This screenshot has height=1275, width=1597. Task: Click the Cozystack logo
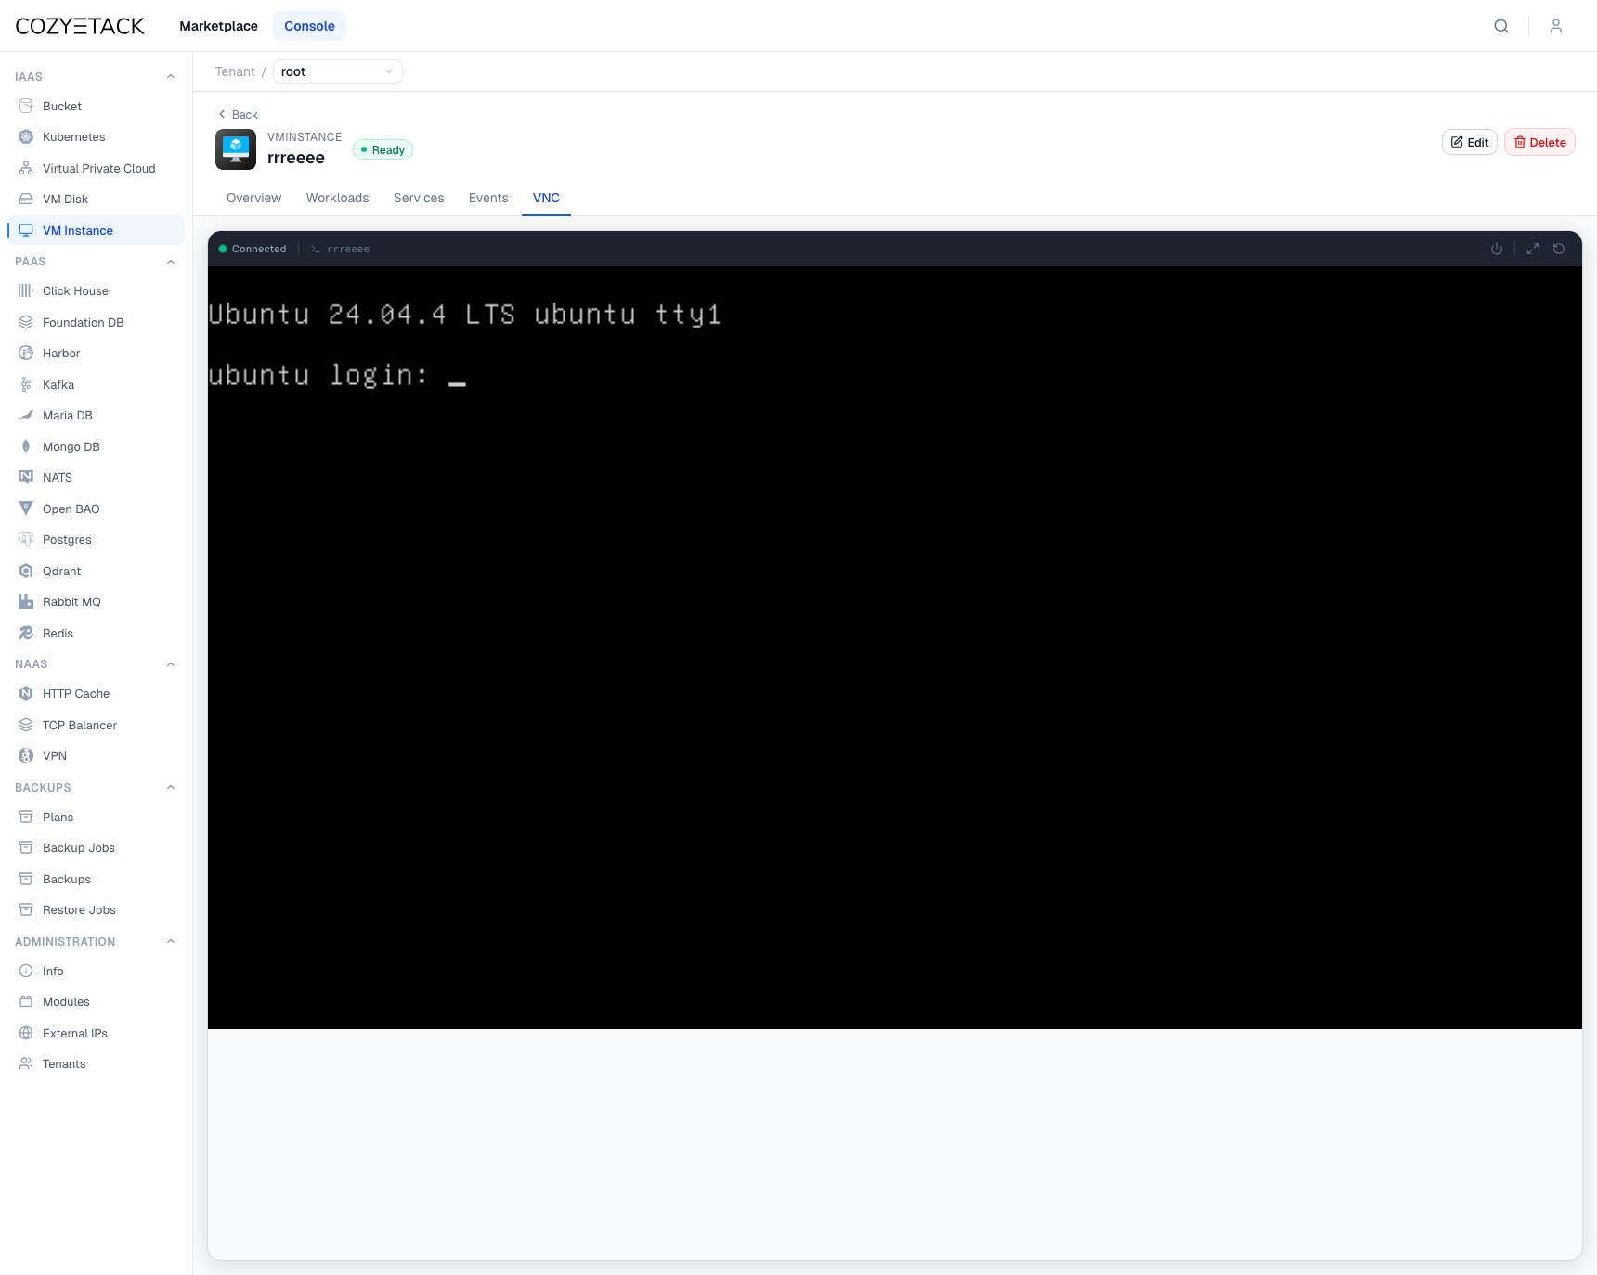pos(80,26)
